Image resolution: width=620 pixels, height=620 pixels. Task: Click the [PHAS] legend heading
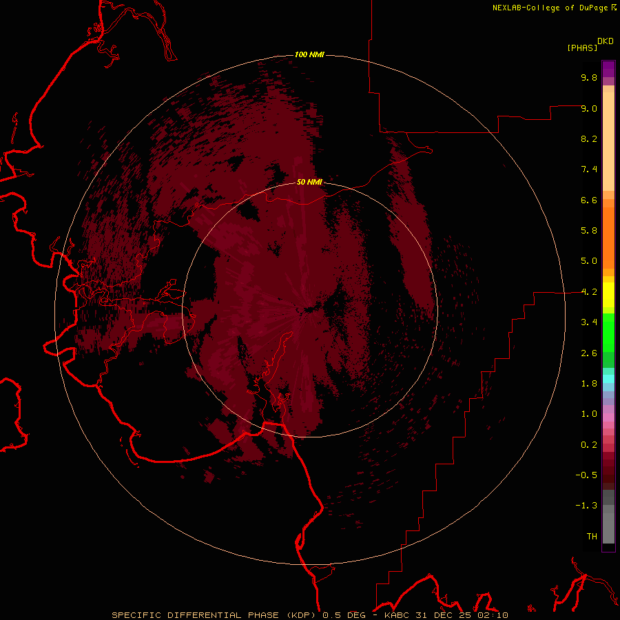tap(582, 48)
